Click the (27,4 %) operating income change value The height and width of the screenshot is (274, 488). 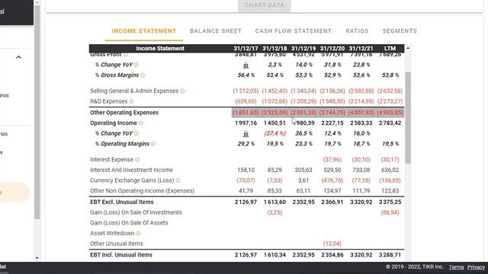pyautogui.click(x=274, y=134)
